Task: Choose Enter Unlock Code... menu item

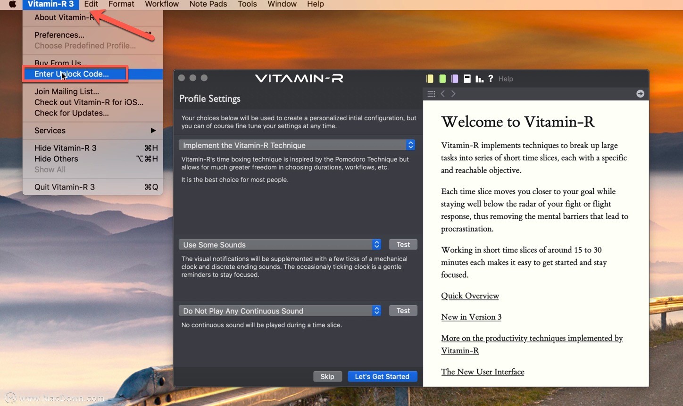Action: [92, 74]
